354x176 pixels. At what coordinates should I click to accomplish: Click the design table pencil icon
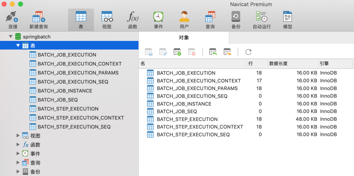coord(163,52)
